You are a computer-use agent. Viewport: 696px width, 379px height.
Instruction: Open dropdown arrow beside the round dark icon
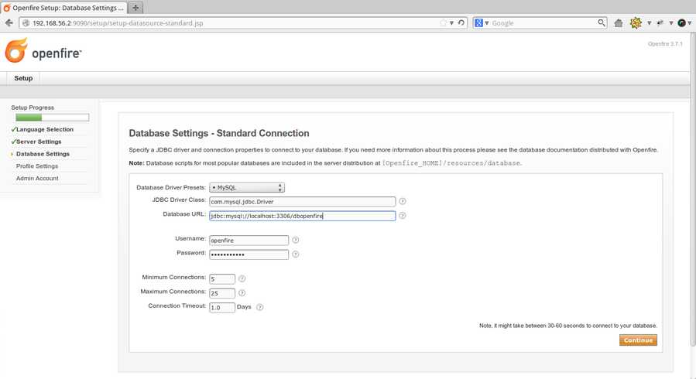[x=689, y=23]
